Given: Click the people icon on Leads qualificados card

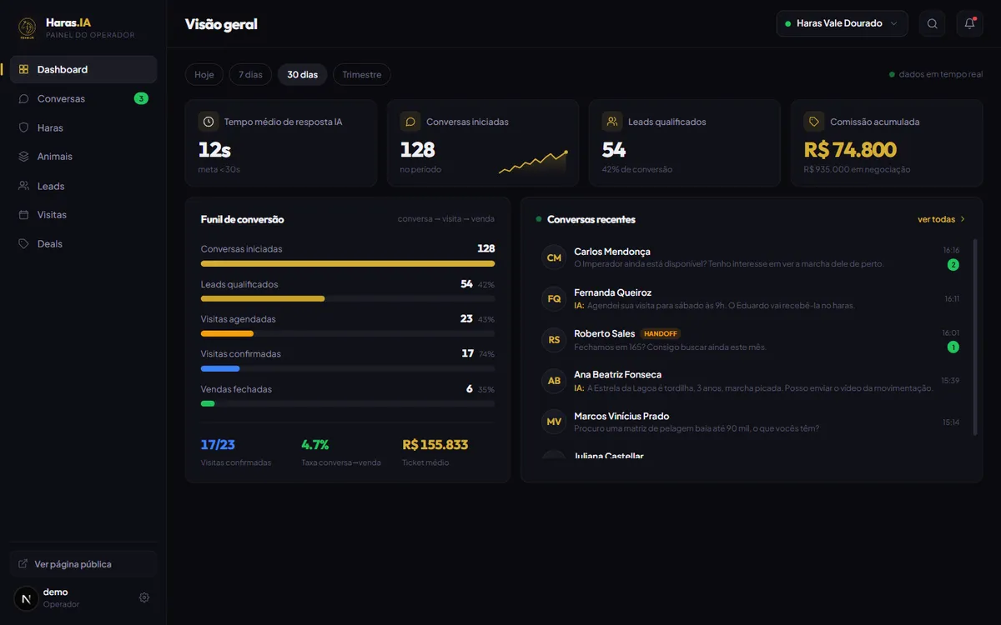Looking at the screenshot, I should (612, 122).
